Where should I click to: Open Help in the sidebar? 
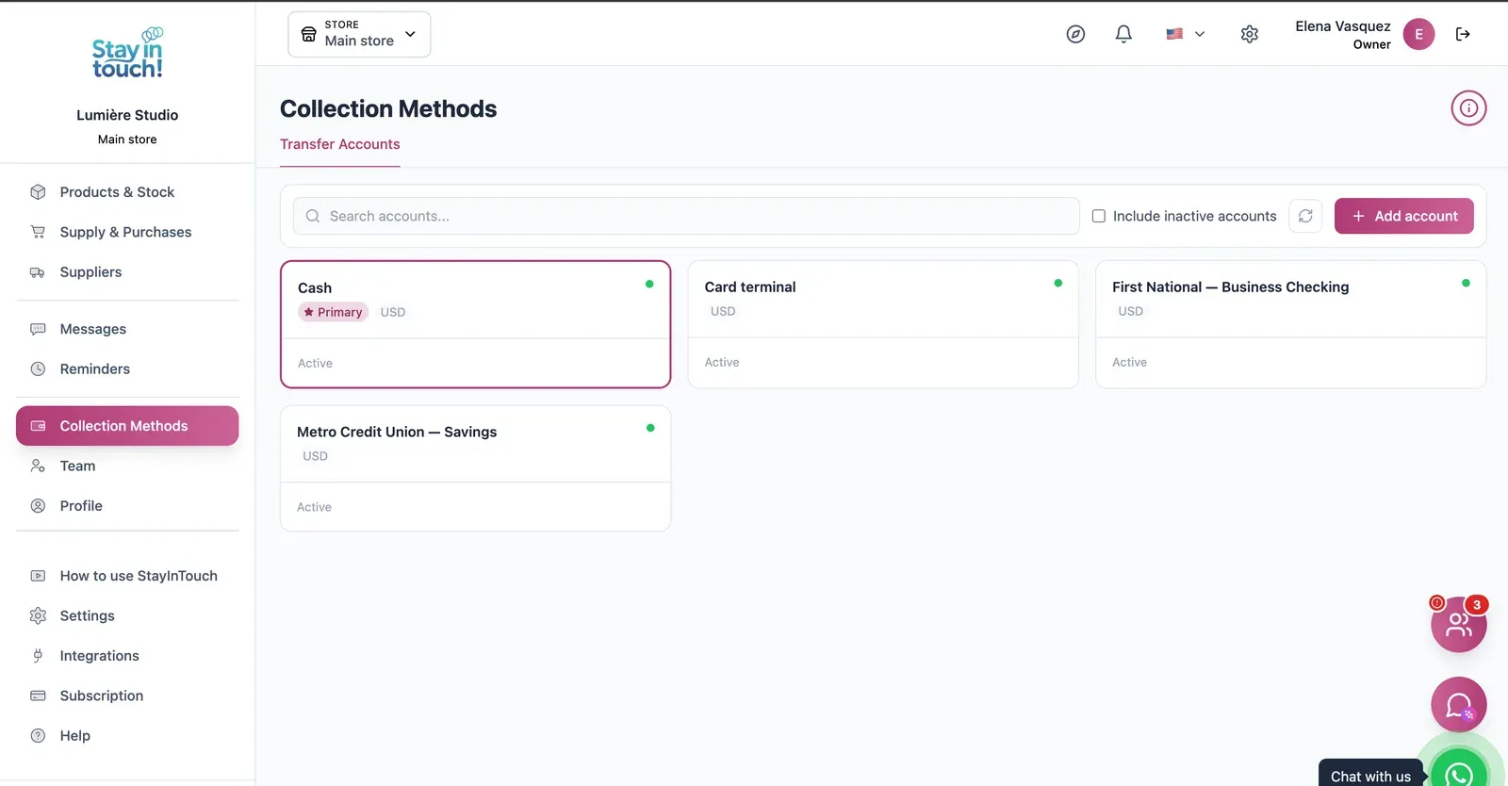(x=127, y=736)
